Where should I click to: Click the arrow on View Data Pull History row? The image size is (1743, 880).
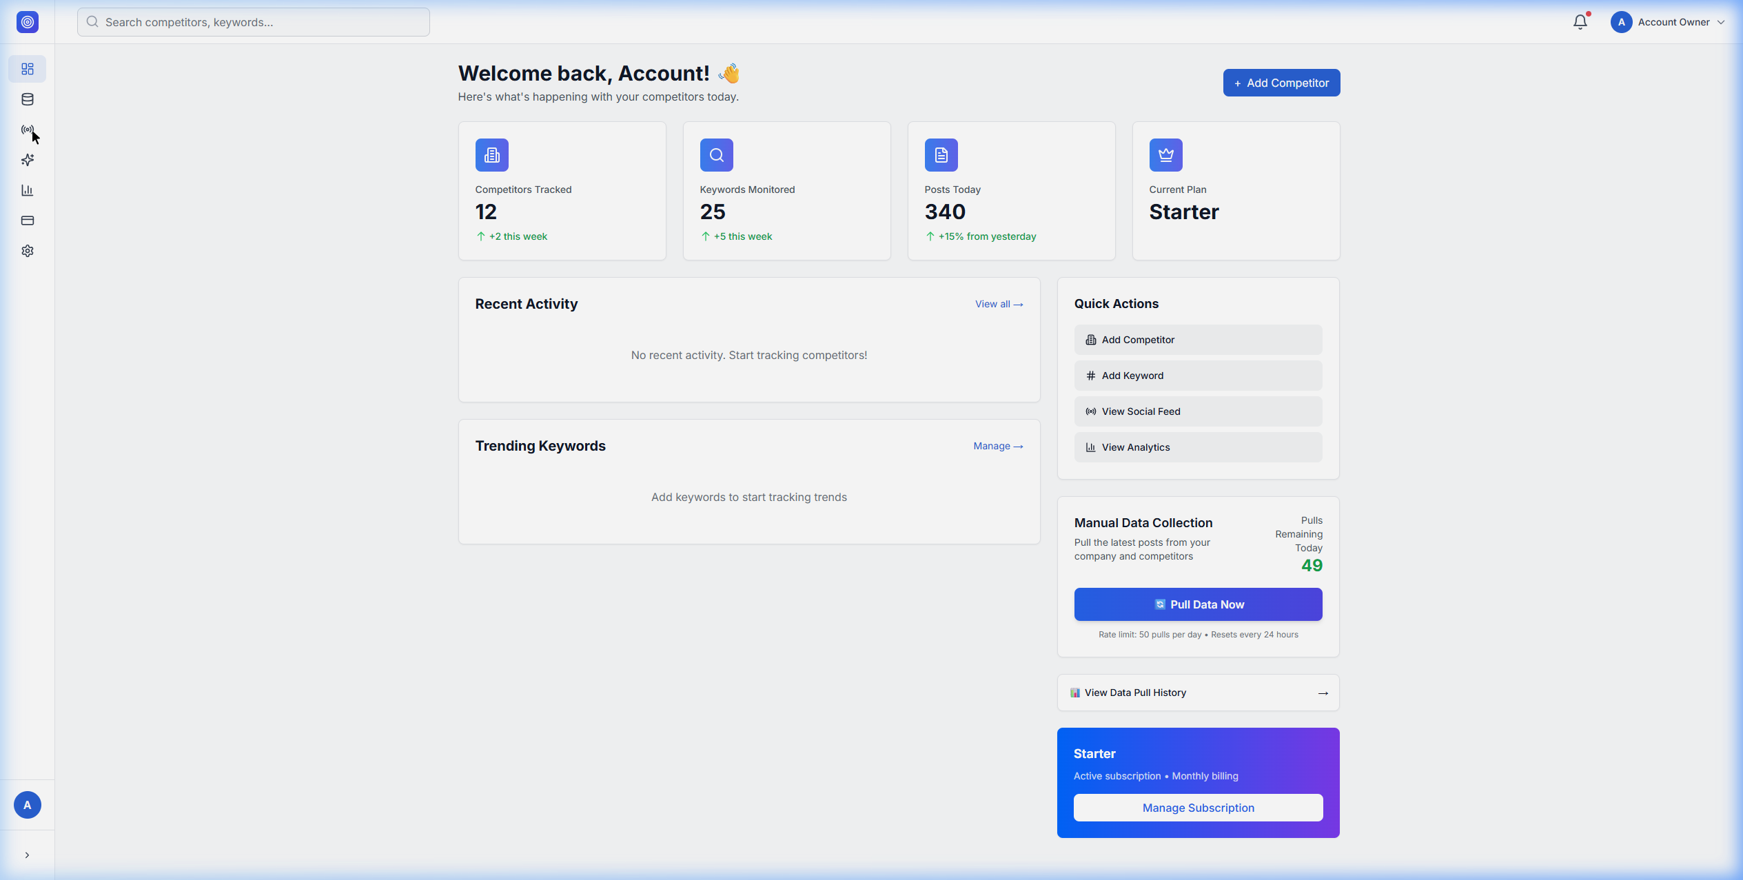point(1323,693)
